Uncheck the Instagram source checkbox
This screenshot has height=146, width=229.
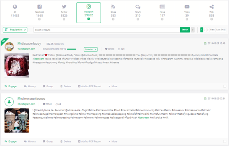tap(89, 19)
